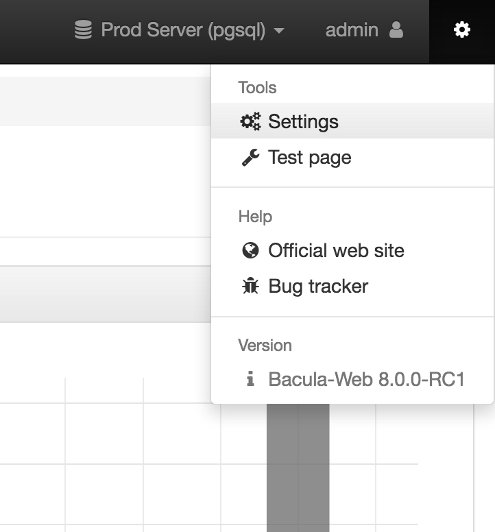Open the Settings menu entry
The width and height of the screenshot is (495, 532).
click(x=303, y=121)
